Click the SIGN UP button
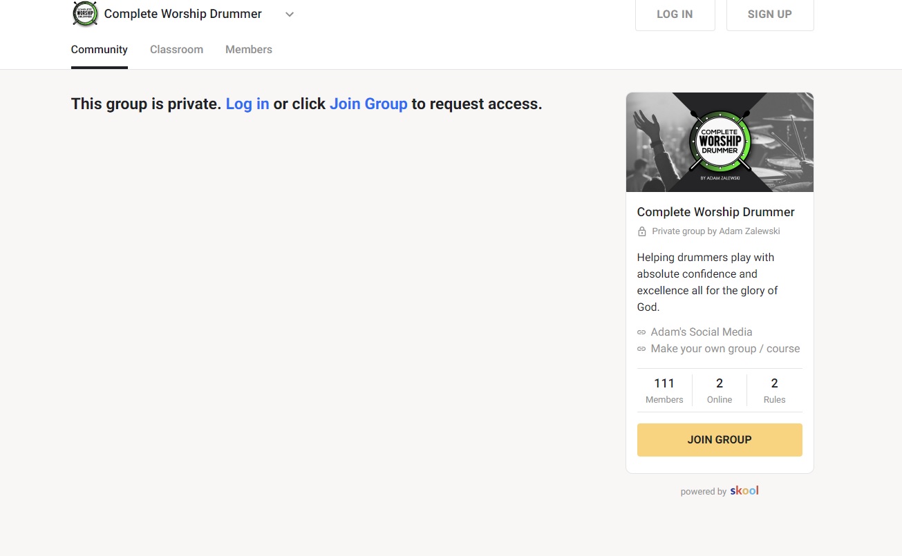Viewport: 902px width, 556px height. (769, 14)
